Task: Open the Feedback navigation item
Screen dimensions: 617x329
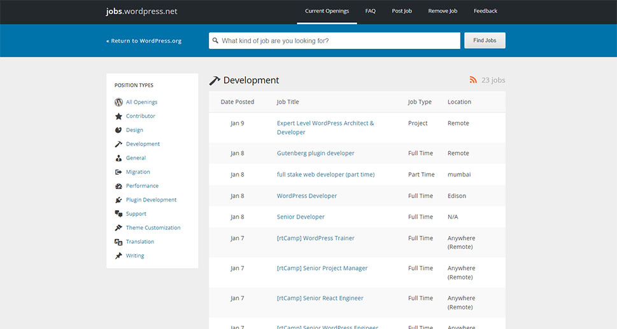Action: tap(485, 11)
